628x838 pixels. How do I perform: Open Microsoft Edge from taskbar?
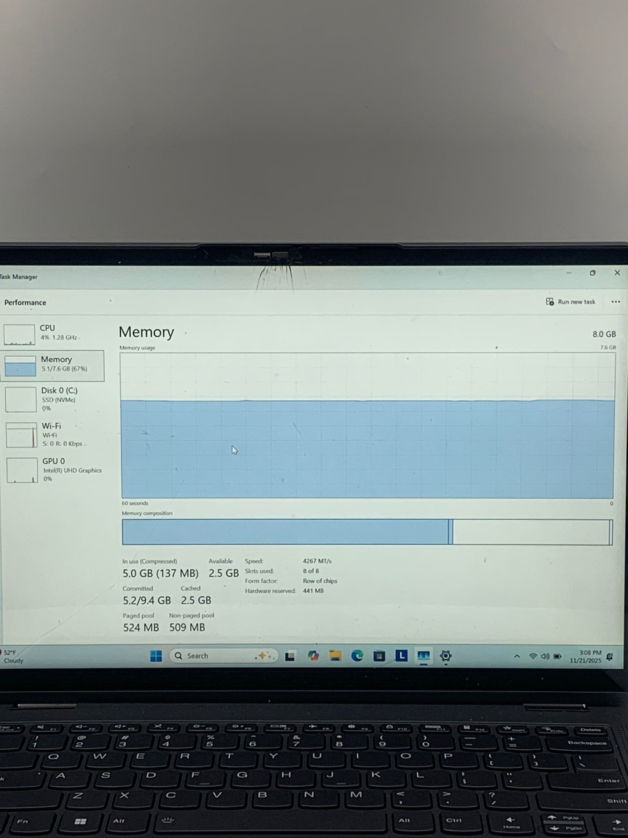click(x=357, y=656)
